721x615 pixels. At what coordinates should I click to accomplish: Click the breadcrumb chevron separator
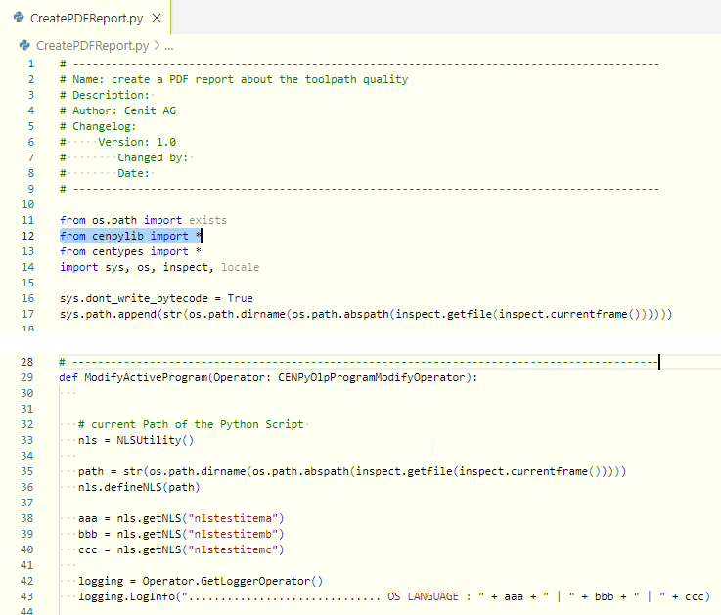(x=157, y=45)
